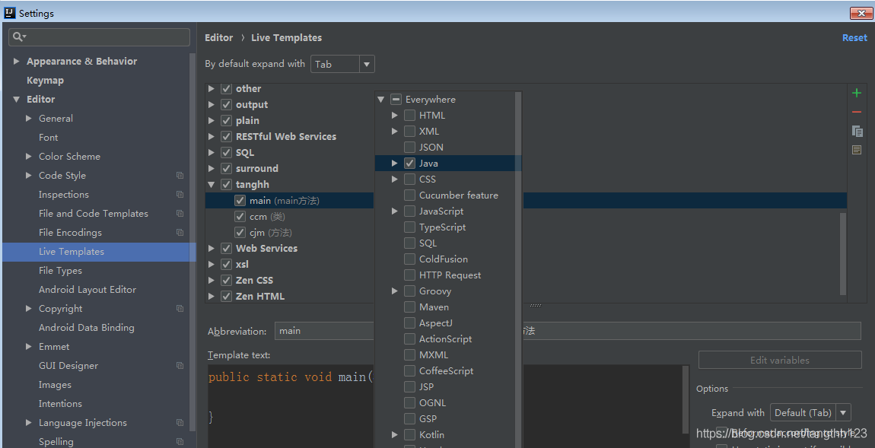Click the project-level icon beside Code Style
The width and height of the screenshot is (875, 448).
[180, 176]
